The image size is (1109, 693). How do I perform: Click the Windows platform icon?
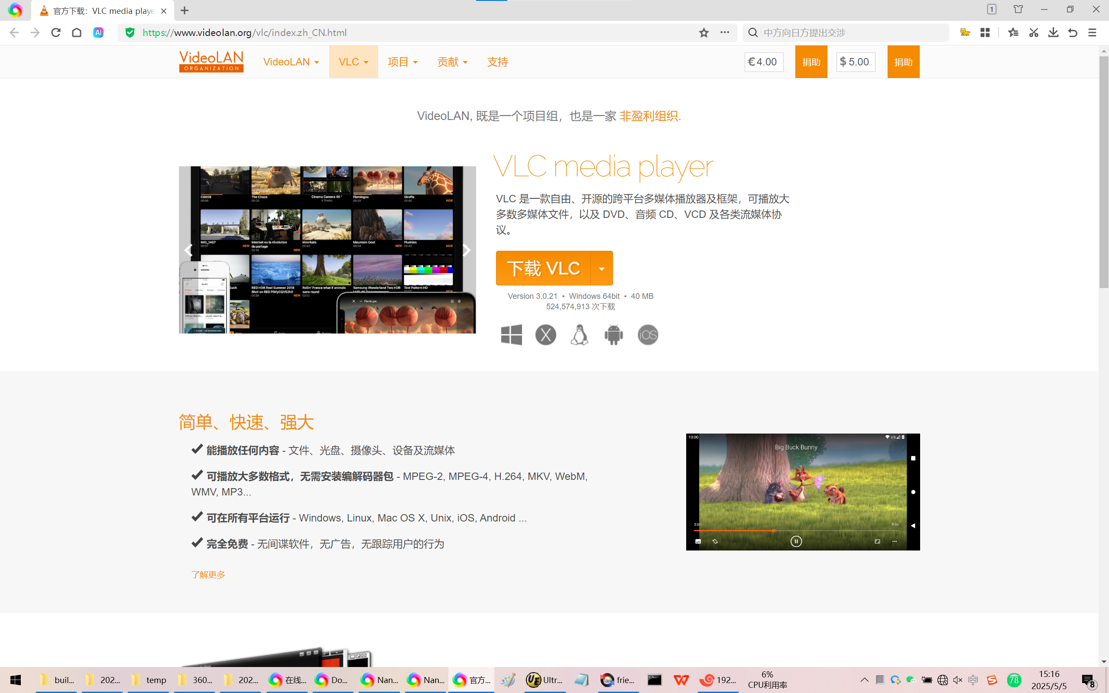(x=512, y=335)
